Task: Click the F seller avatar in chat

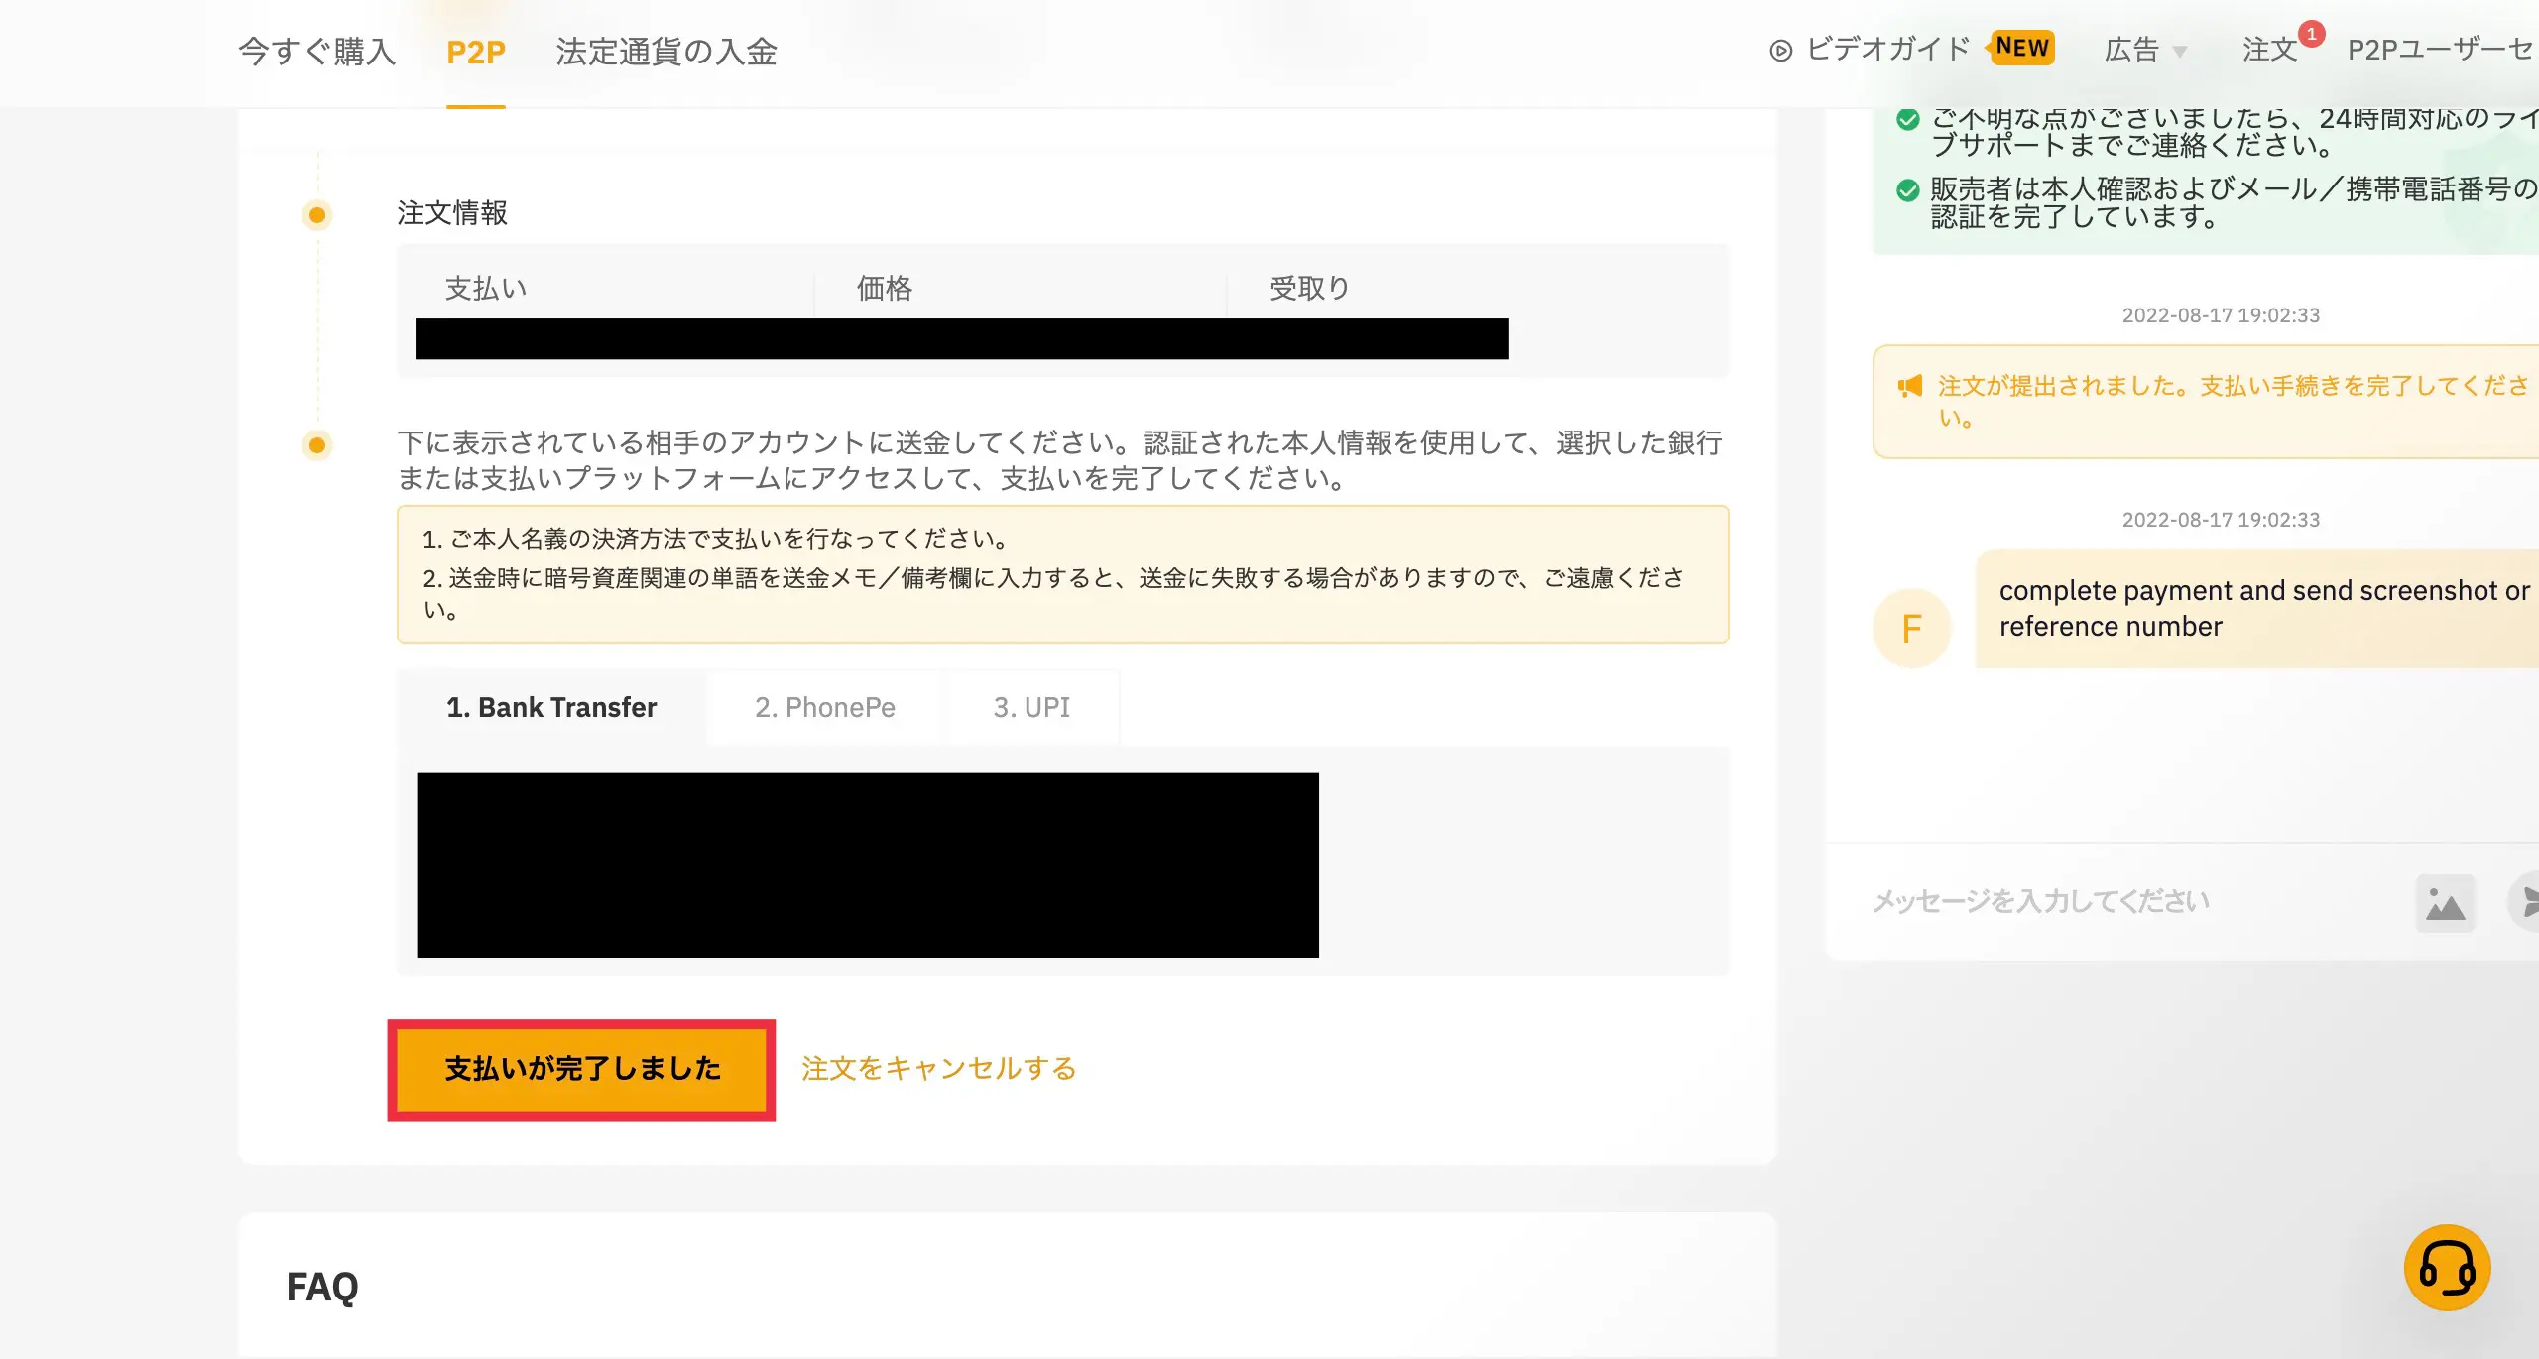Action: 1911,628
